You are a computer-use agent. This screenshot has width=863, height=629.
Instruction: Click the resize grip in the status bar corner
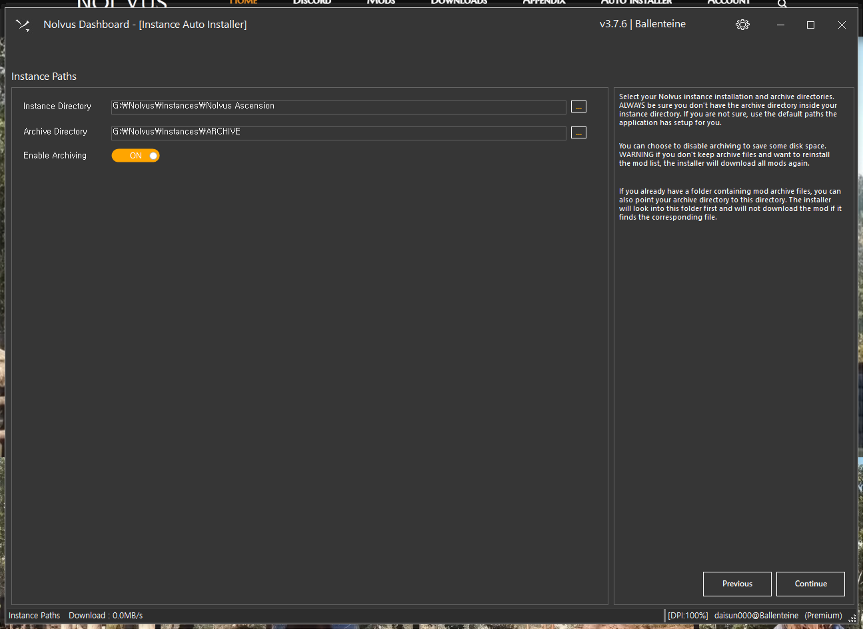tap(852, 618)
